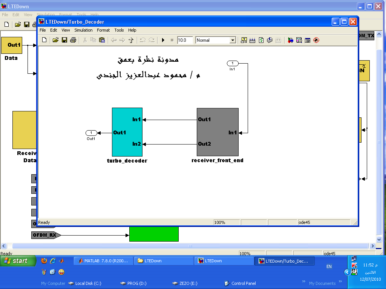Edit simulation stop time field 10.0
The width and height of the screenshot is (386, 289).
coord(185,40)
